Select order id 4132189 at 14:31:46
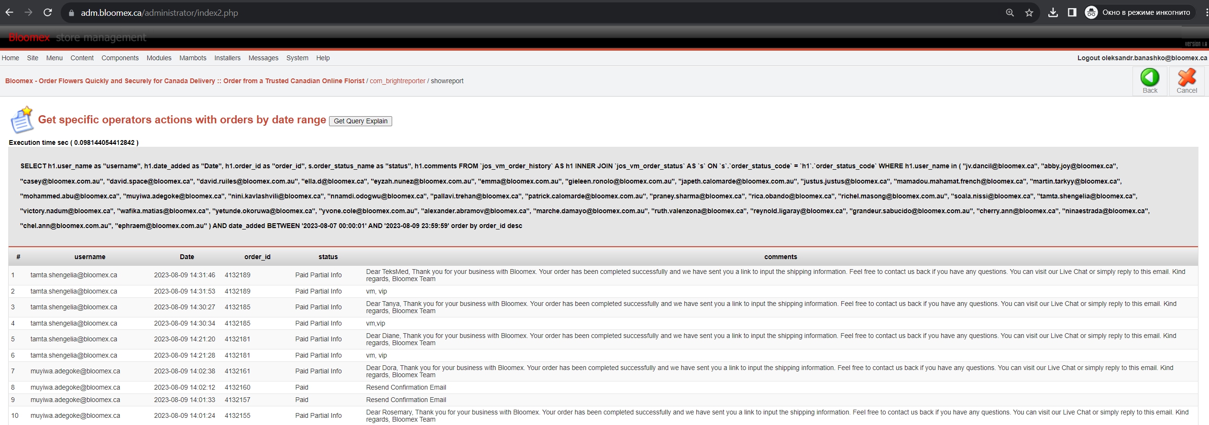 238,275
